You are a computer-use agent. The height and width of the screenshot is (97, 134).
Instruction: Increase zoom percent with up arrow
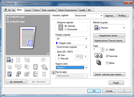click(81, 56)
